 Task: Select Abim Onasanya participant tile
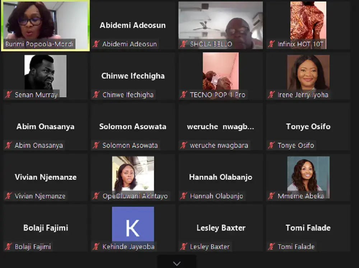pos(45,127)
